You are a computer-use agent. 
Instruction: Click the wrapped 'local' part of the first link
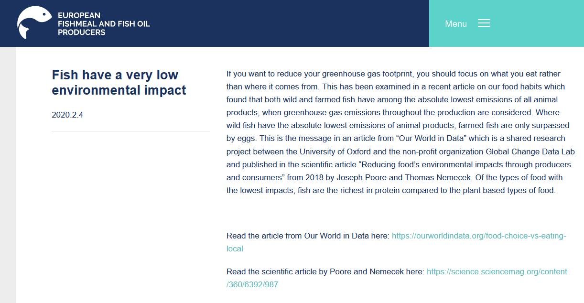(x=235, y=249)
